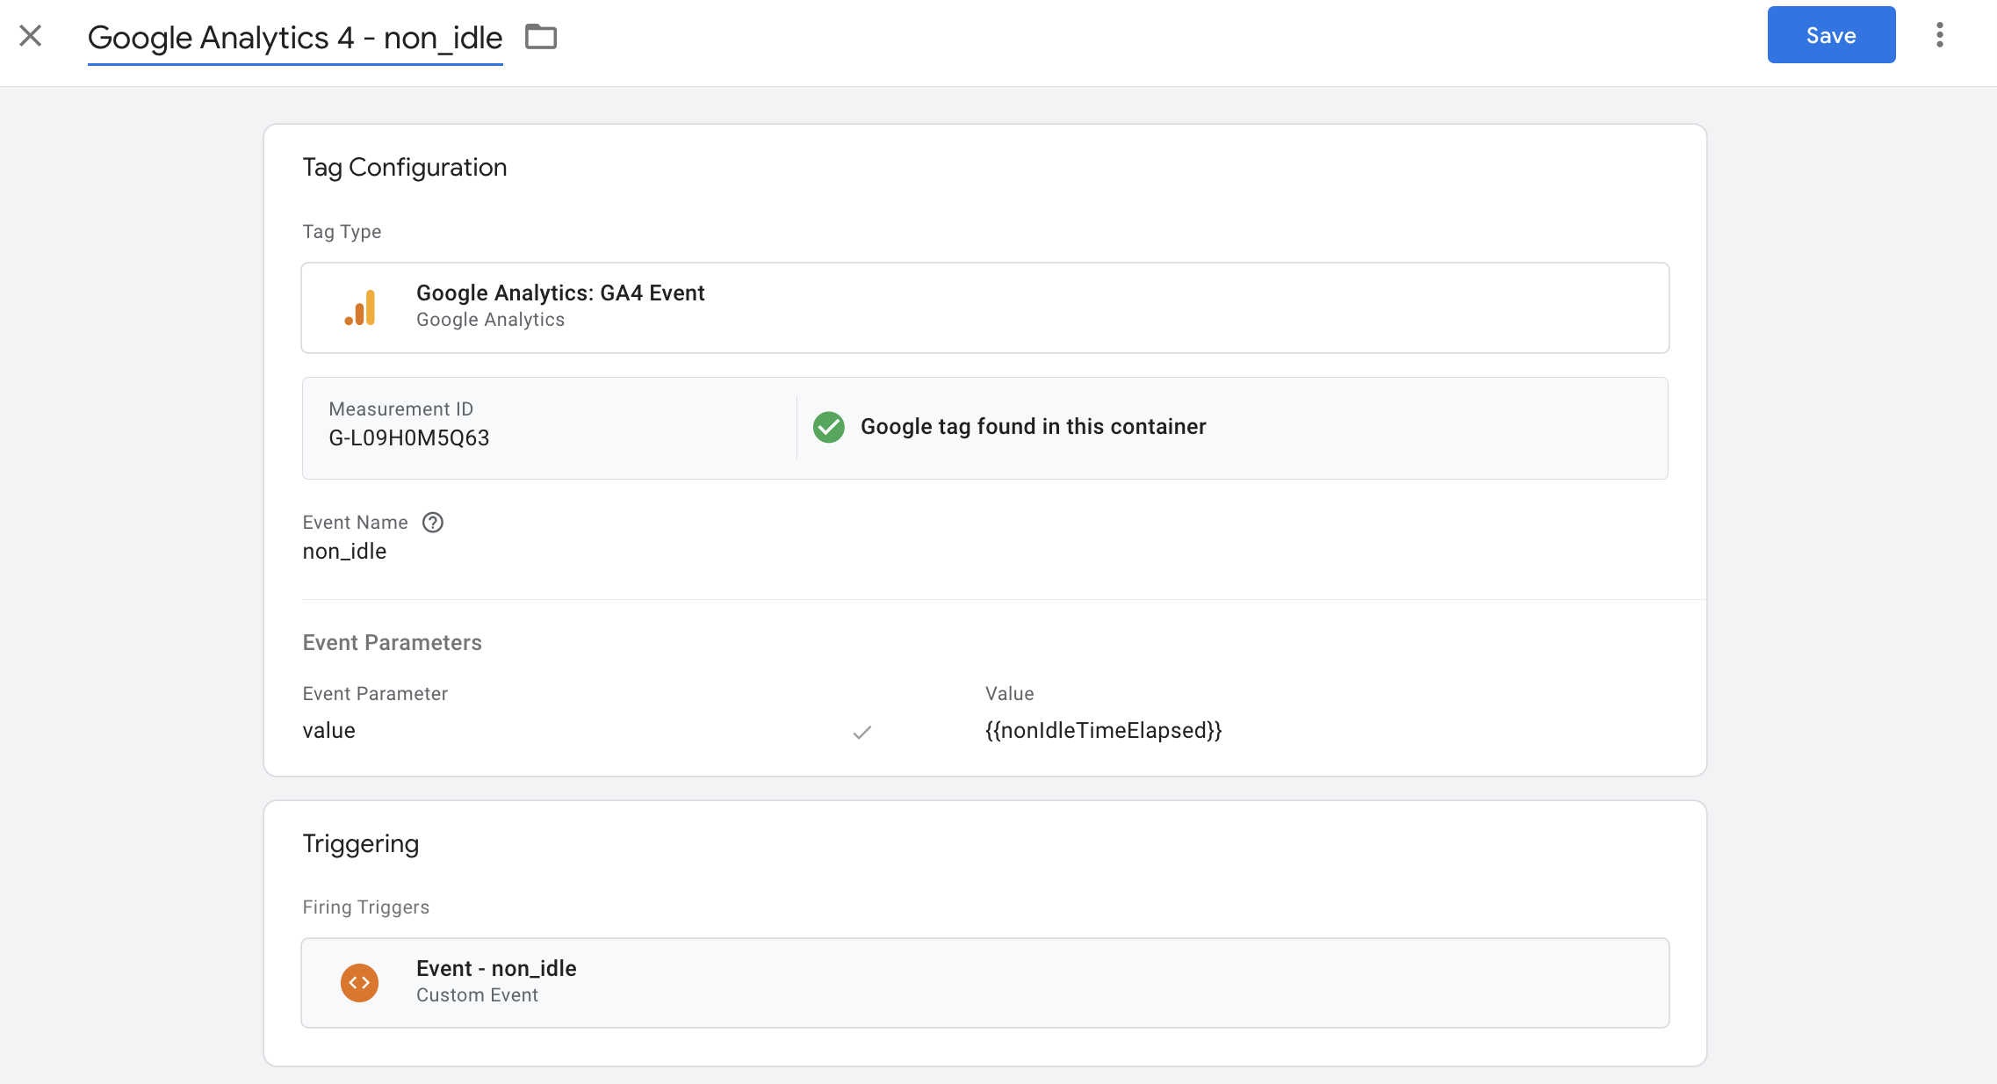Image resolution: width=1997 pixels, height=1084 pixels.
Task: Click the checkmark between parameter and value
Action: coord(862,732)
